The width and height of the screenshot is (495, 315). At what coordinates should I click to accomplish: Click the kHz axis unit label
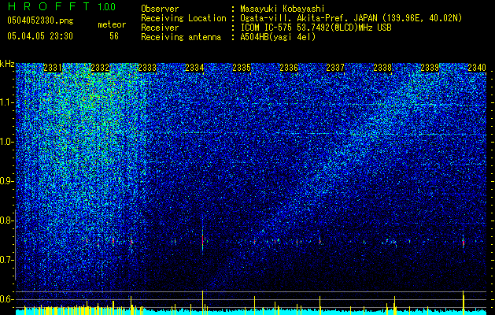[7, 64]
